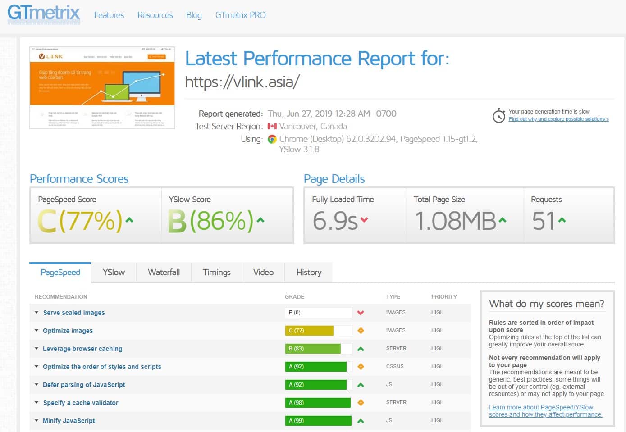The width and height of the screenshot is (626, 432).
Task: Expand the Optimize images recommendation
Action: (x=37, y=330)
